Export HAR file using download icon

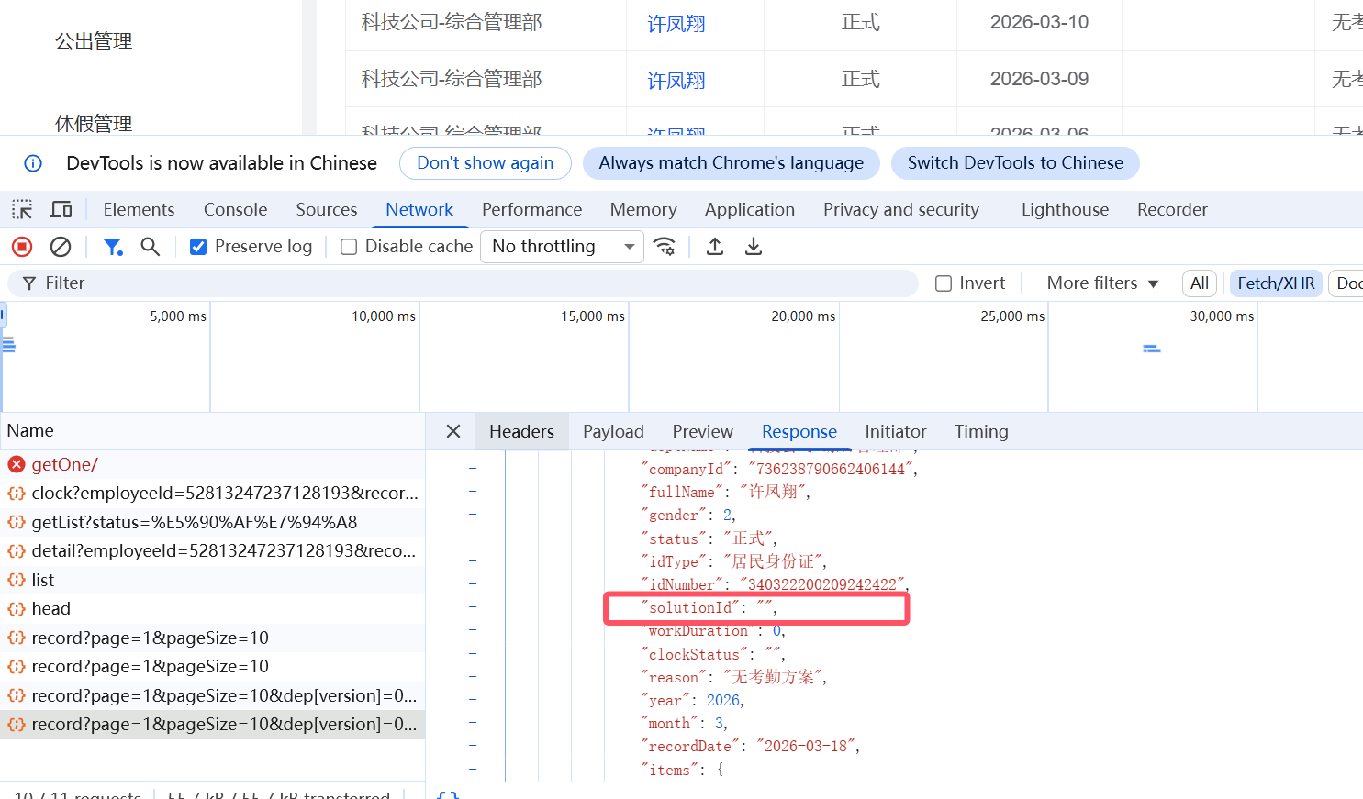tap(754, 247)
